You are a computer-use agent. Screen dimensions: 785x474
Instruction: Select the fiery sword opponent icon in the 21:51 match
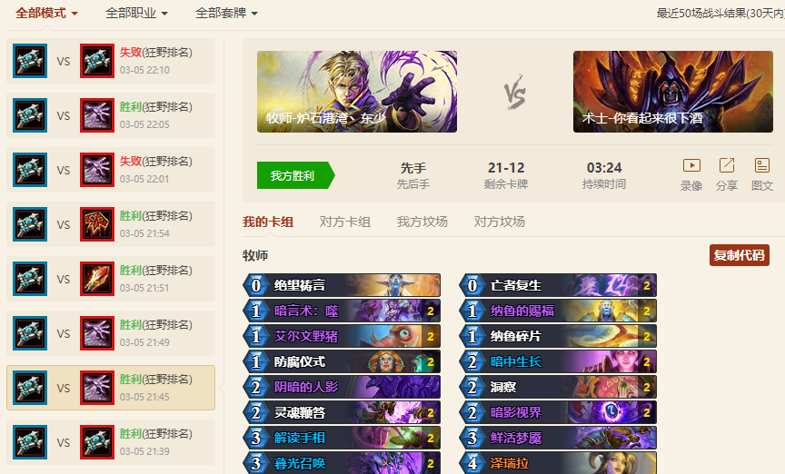[x=97, y=279]
